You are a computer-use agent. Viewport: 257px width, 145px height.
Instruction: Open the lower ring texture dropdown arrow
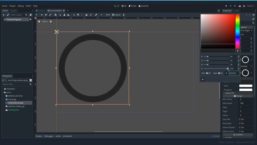click(x=252, y=73)
